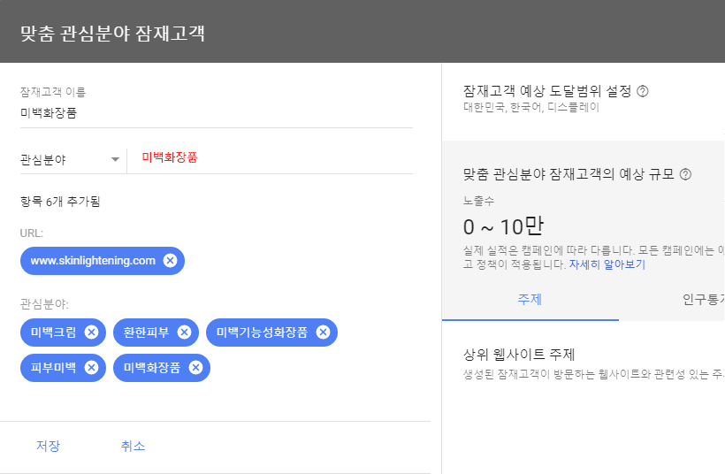Open the 자세히 알아보기 link

click(x=607, y=264)
